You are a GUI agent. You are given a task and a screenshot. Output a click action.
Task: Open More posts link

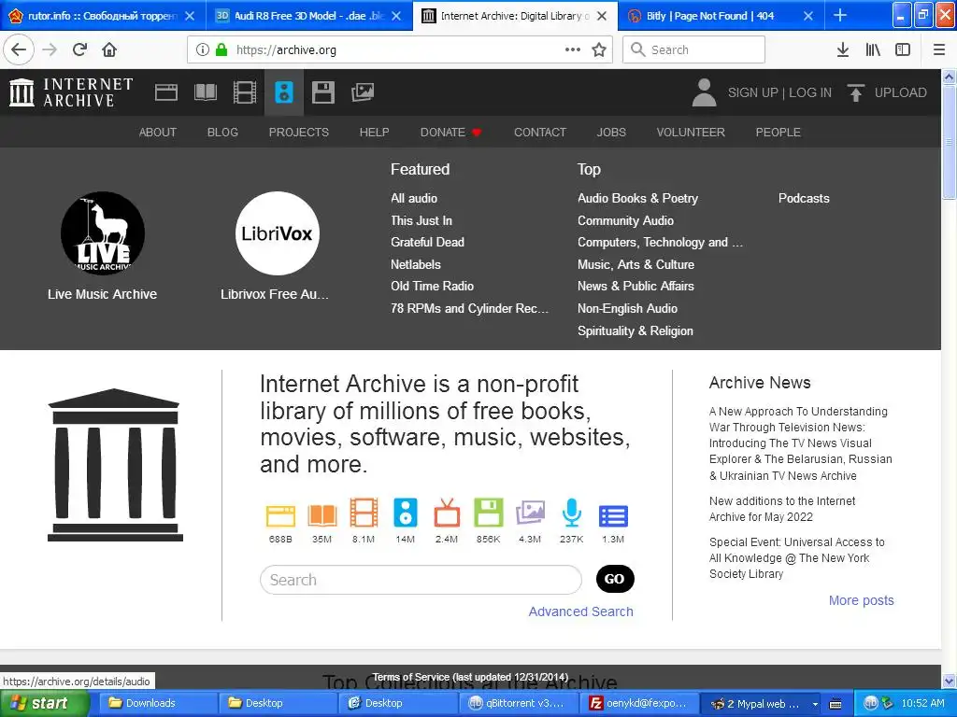tap(861, 600)
